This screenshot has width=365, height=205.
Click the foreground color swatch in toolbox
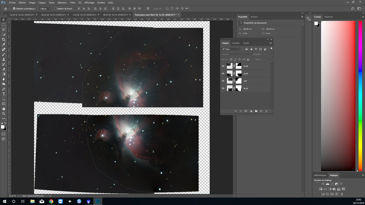coord(3,127)
